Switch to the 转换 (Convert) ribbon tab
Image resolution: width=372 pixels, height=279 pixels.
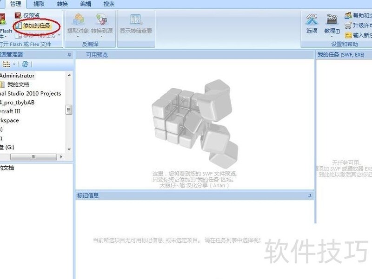click(x=62, y=4)
